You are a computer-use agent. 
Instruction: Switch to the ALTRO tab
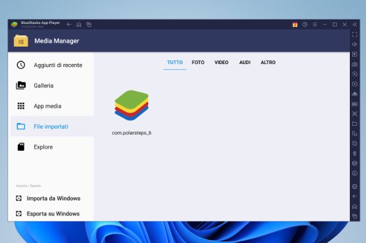point(268,62)
